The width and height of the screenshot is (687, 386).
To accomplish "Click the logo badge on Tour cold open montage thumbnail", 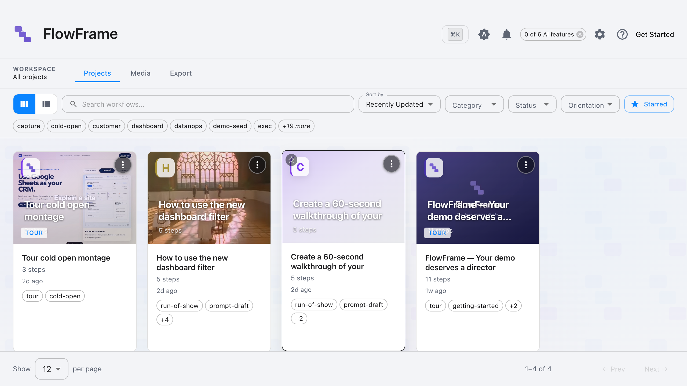I will point(31,168).
